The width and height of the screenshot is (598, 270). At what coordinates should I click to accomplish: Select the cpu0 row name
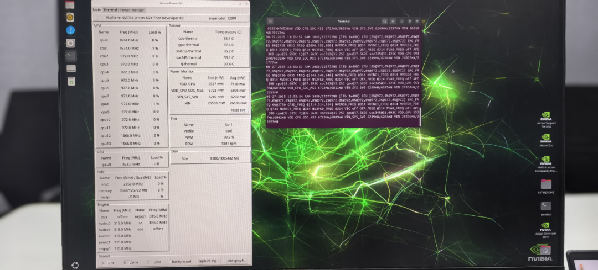click(104, 40)
